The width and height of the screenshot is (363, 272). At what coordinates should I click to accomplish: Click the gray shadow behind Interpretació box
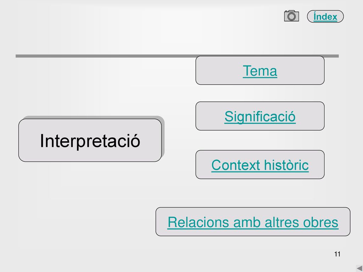[x=163, y=136]
